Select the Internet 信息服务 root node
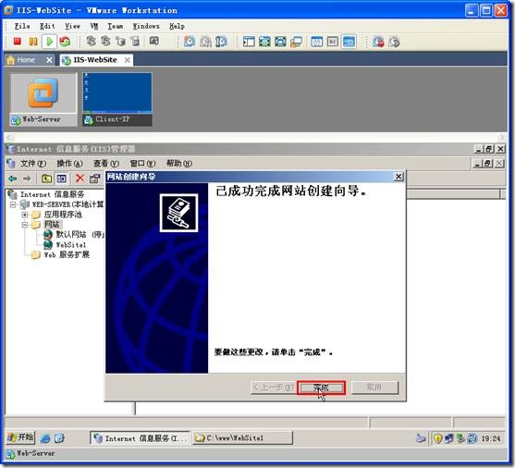The image size is (515, 468). point(52,194)
